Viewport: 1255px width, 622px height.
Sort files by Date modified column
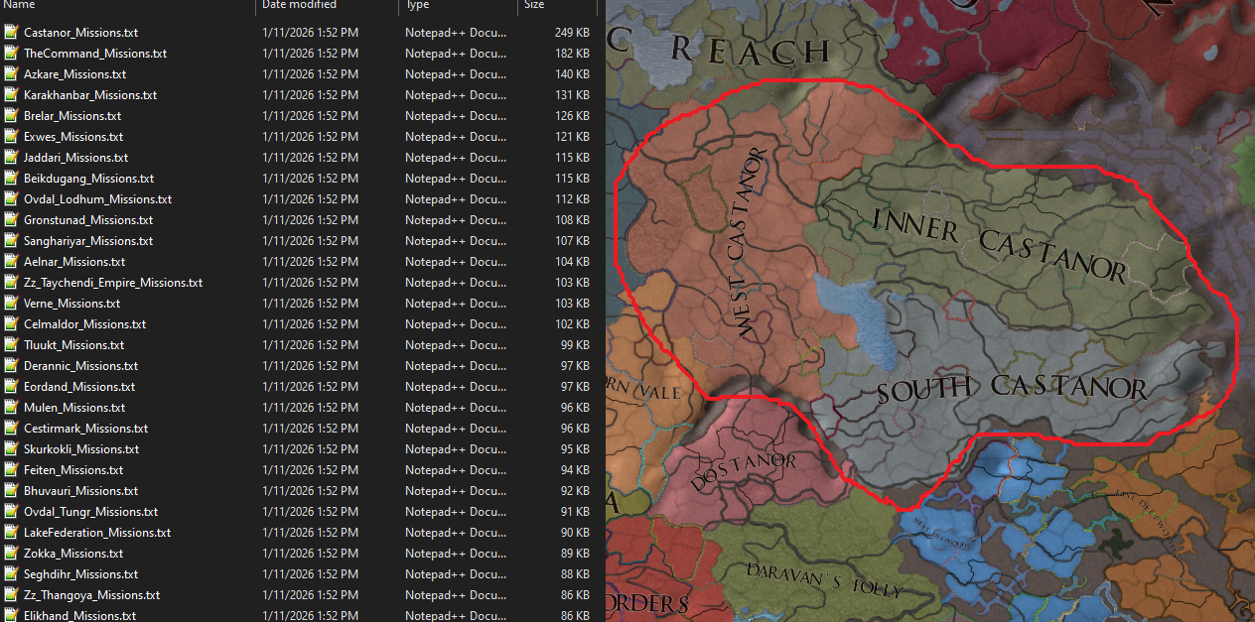tap(298, 6)
